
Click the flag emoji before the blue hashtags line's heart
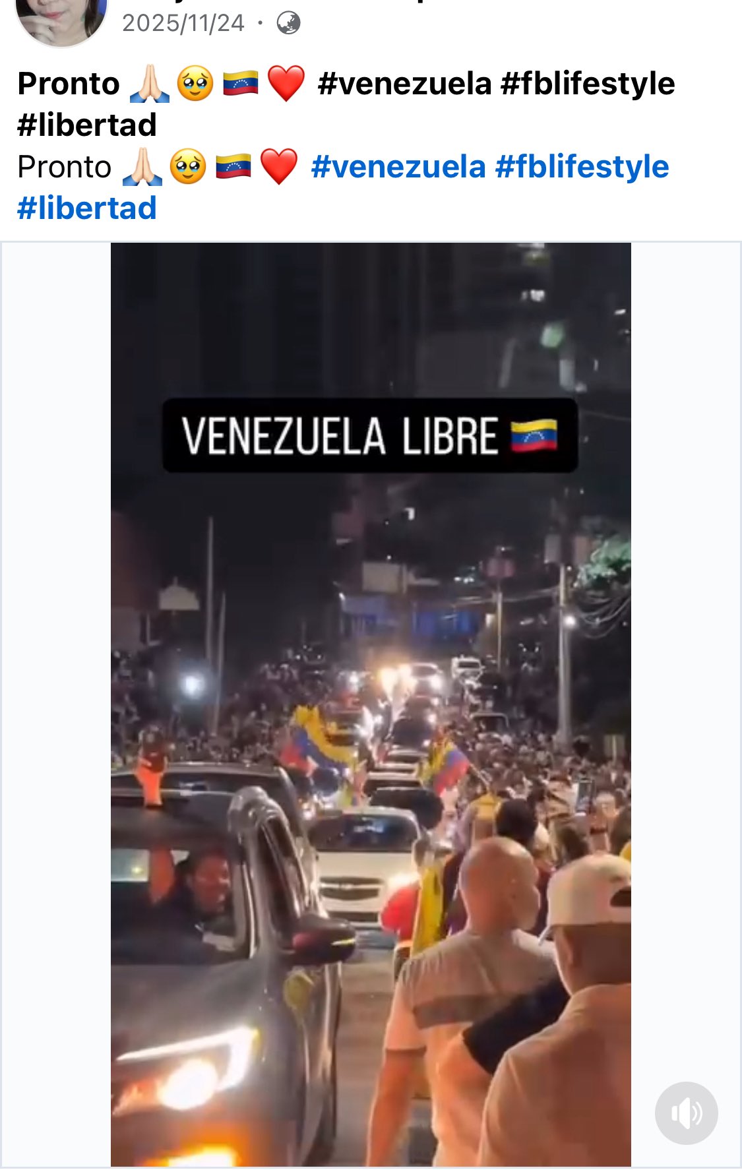pyautogui.click(x=233, y=166)
